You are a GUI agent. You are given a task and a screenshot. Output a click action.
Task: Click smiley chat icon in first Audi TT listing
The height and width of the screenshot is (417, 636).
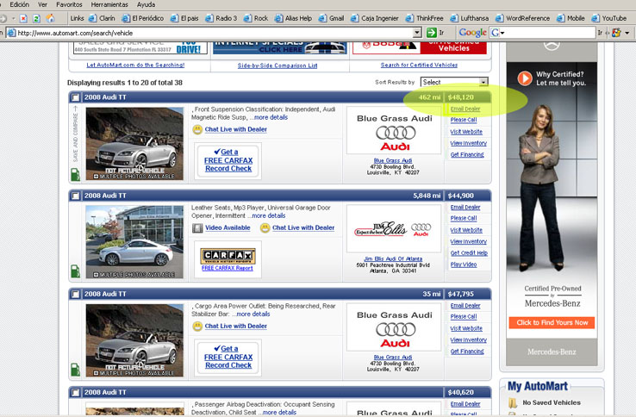(x=197, y=129)
